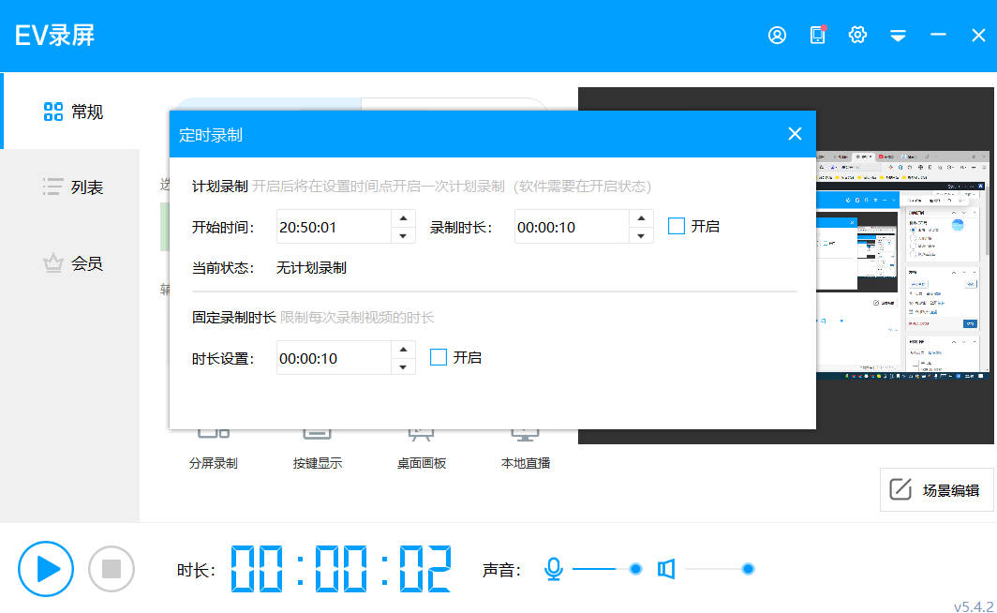Click the microphone volume icon
Viewport: 997px width, 613px height.
point(554,569)
